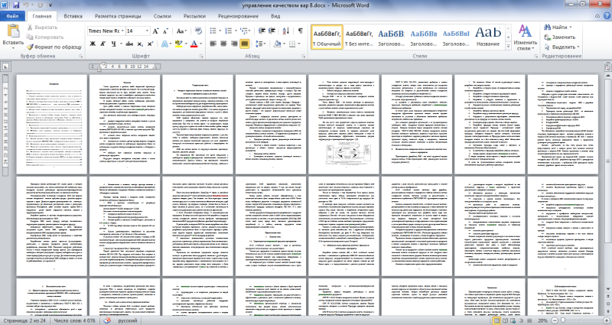612x325 pixels.
Task: Open the font name dropdown Times New Roman
Action: (122, 31)
